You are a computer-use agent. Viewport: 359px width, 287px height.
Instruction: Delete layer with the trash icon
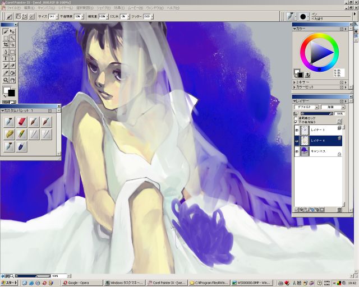339,210
